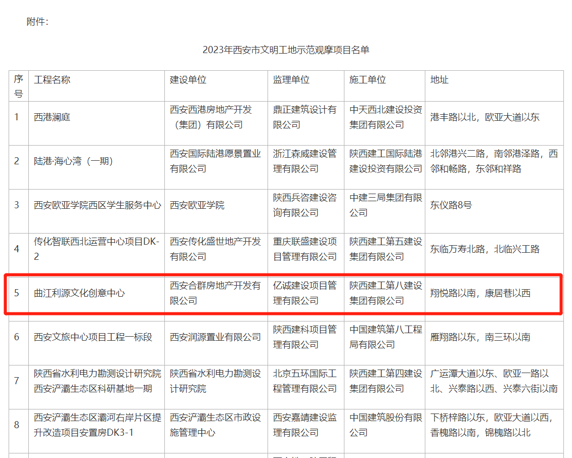Select the 建设单位 column header
The width and height of the screenshot is (572, 458).
[x=188, y=80]
